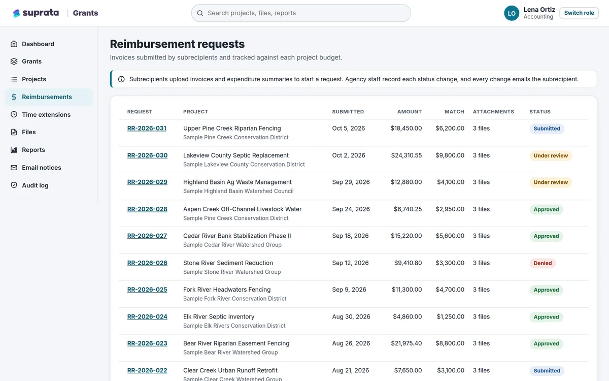Click the Submitted badge for RR-2026-031
The width and height of the screenshot is (609, 381).
point(547,129)
